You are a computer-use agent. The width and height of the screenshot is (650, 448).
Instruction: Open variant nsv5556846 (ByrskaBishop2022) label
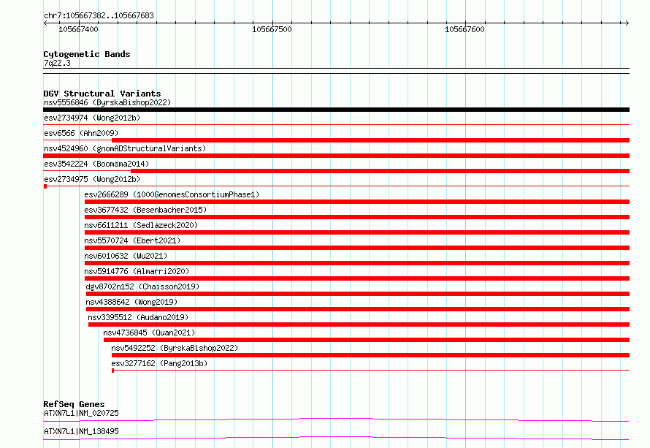(x=107, y=102)
